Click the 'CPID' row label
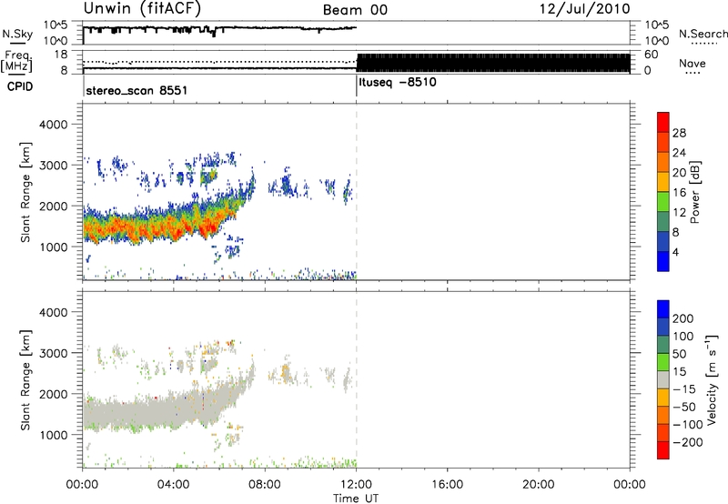 (20, 86)
